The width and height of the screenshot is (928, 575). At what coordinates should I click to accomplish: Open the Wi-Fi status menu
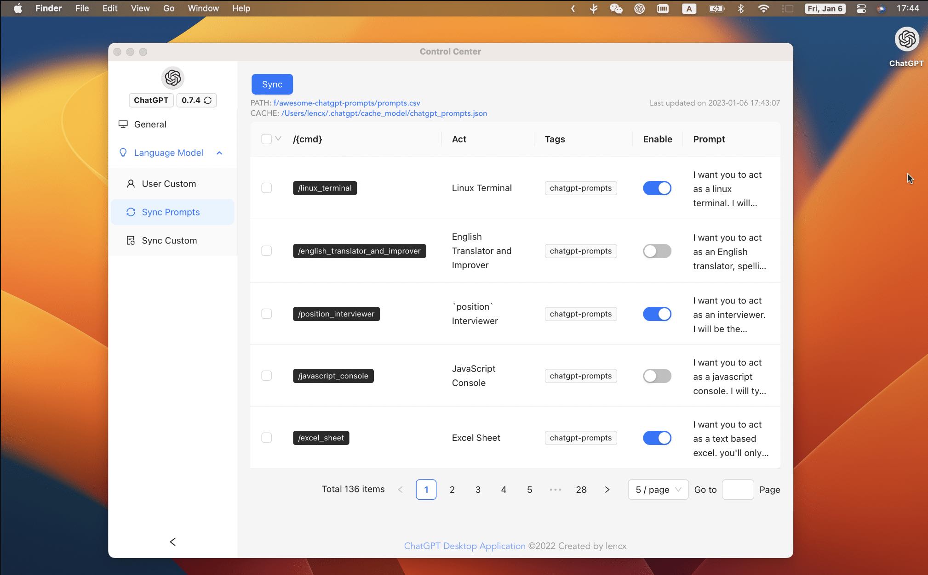(763, 8)
